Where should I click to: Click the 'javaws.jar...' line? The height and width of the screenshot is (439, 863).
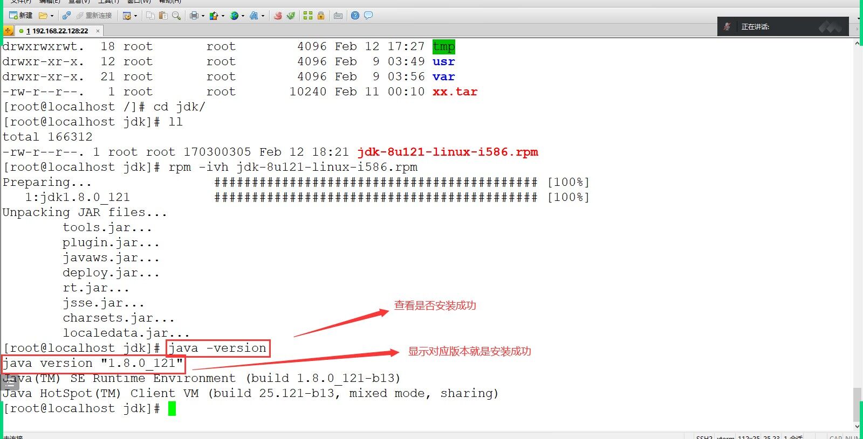(111, 258)
